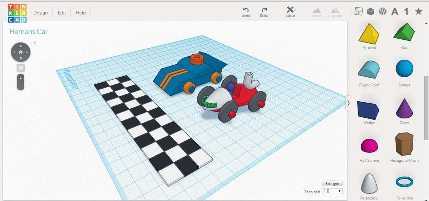
Task: Open the Help menu
Action: point(81,13)
